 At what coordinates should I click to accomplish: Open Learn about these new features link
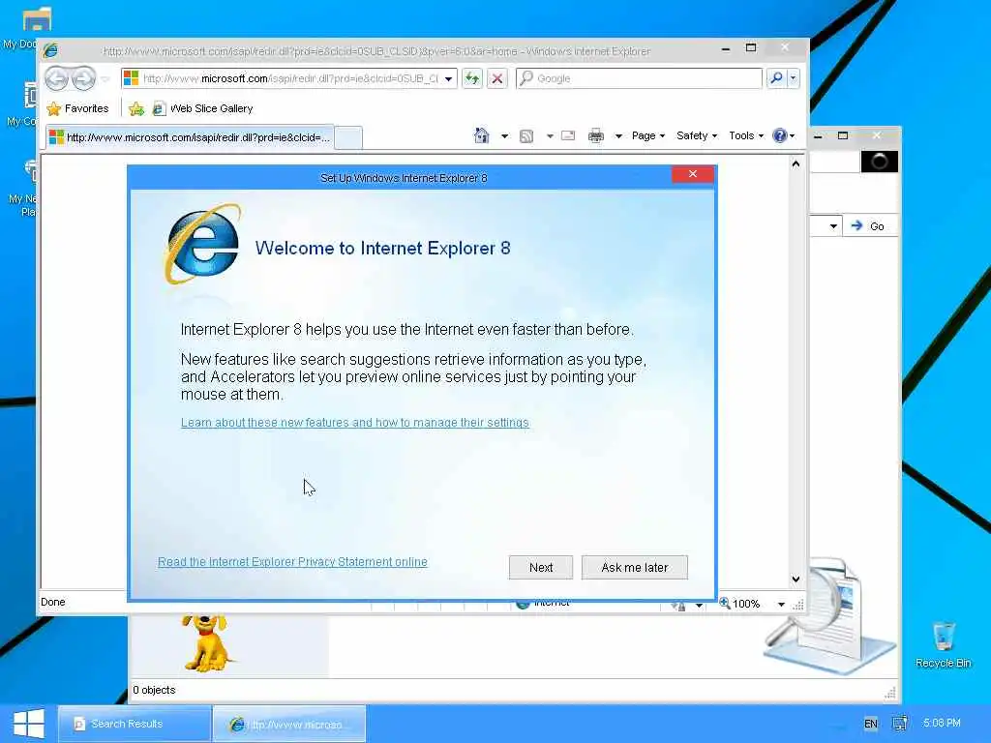354,423
